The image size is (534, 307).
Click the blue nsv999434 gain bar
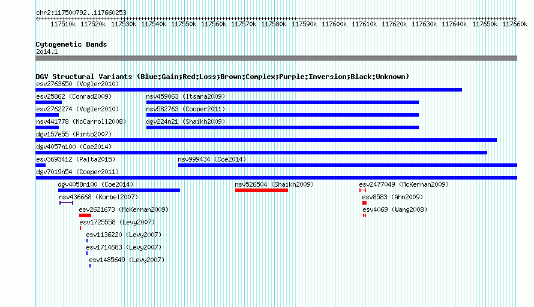pos(347,165)
